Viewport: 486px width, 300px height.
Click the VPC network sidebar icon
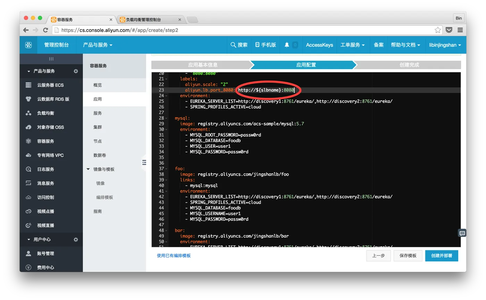tap(28, 155)
